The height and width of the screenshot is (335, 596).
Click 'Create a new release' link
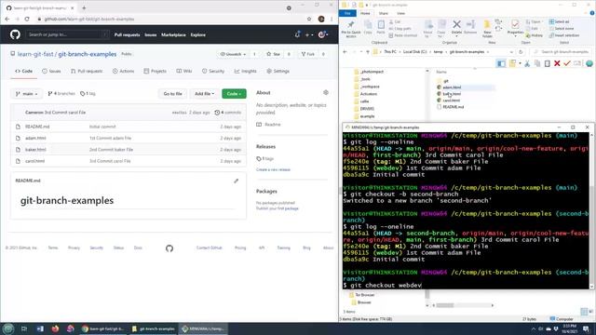[273, 169]
